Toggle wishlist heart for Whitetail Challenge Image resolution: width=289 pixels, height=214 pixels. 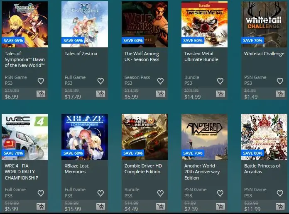280,81
